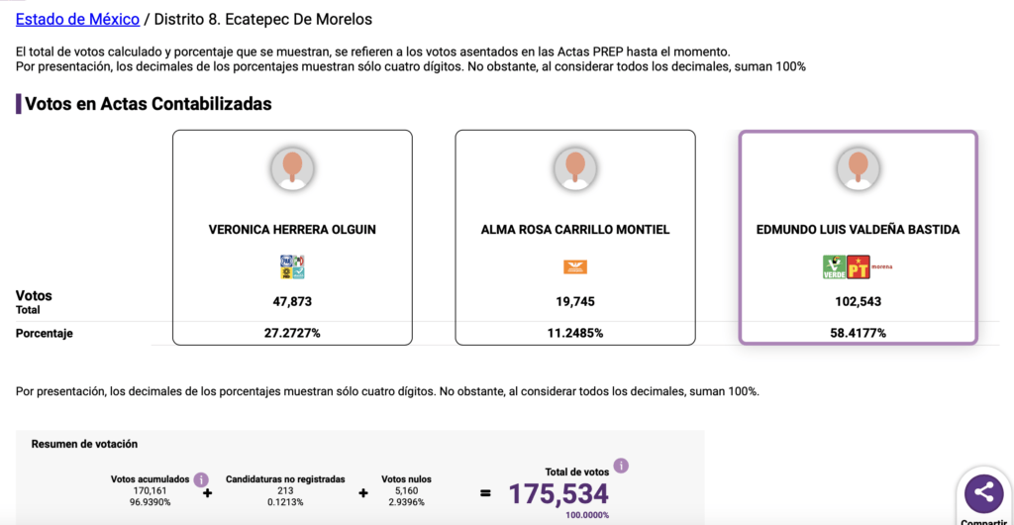The image size is (1014, 525).
Task: Click the Votos nulos label
Action: [x=406, y=479]
